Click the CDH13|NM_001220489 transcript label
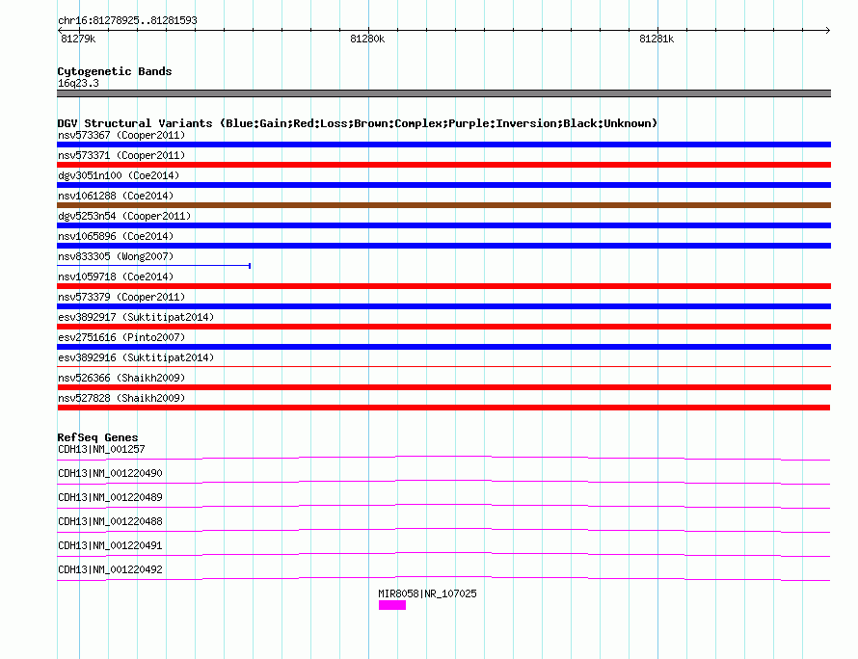This screenshot has width=858, height=659. (x=110, y=498)
